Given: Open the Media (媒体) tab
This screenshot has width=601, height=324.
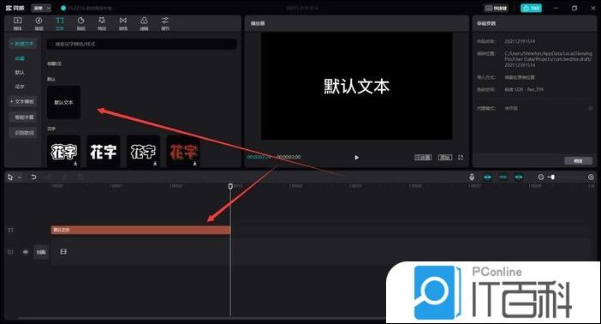Looking at the screenshot, I should [18, 23].
